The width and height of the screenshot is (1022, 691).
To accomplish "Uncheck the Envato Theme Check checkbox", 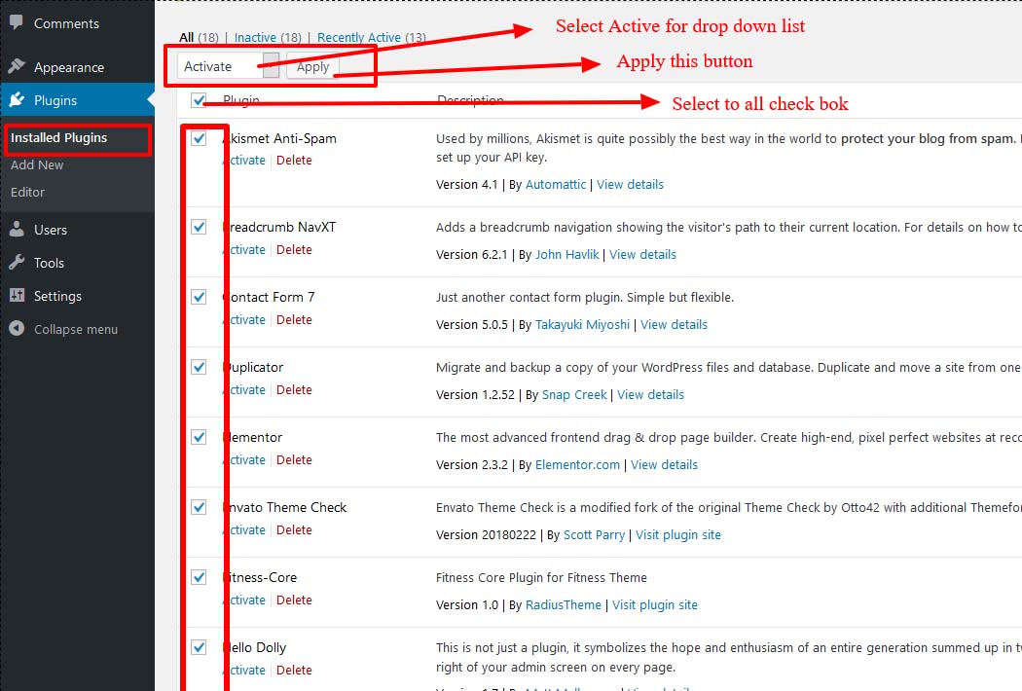I will tap(199, 507).
